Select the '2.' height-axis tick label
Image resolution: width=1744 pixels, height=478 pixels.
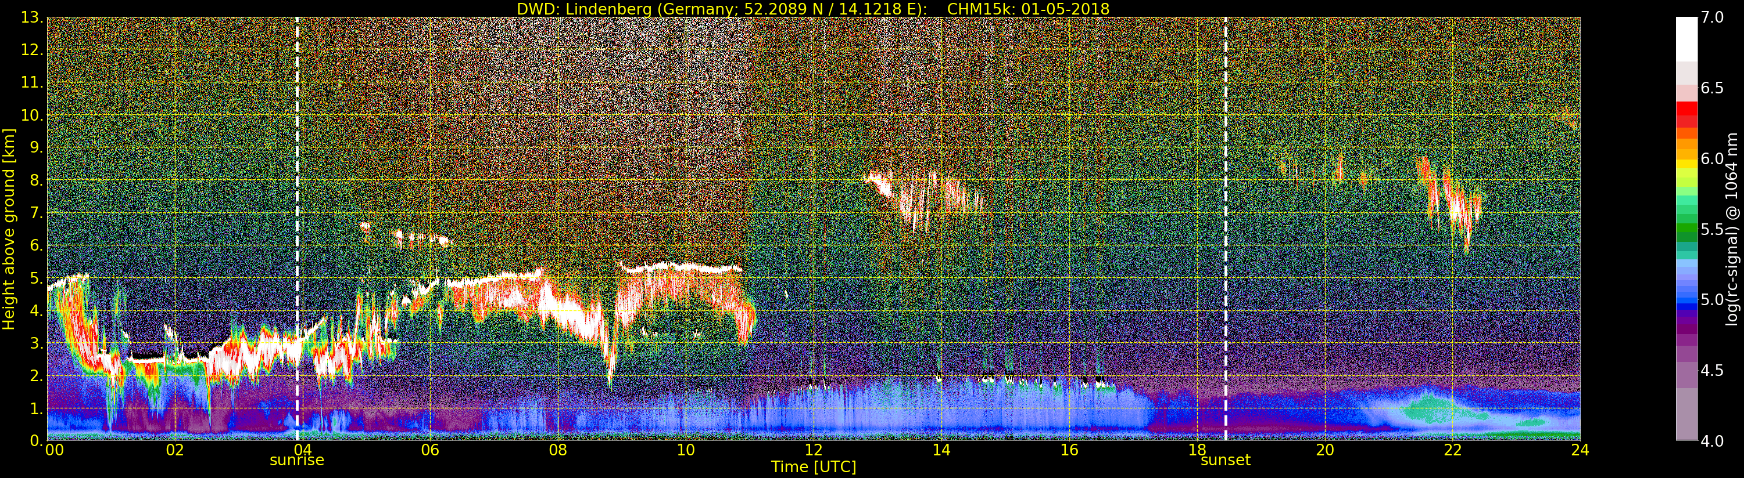(36, 375)
